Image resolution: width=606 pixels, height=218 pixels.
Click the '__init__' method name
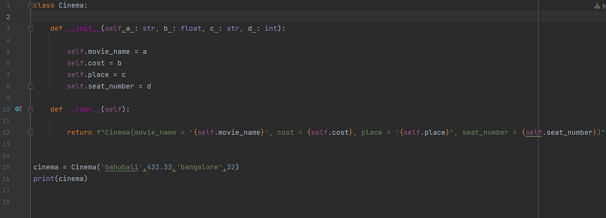coord(84,29)
